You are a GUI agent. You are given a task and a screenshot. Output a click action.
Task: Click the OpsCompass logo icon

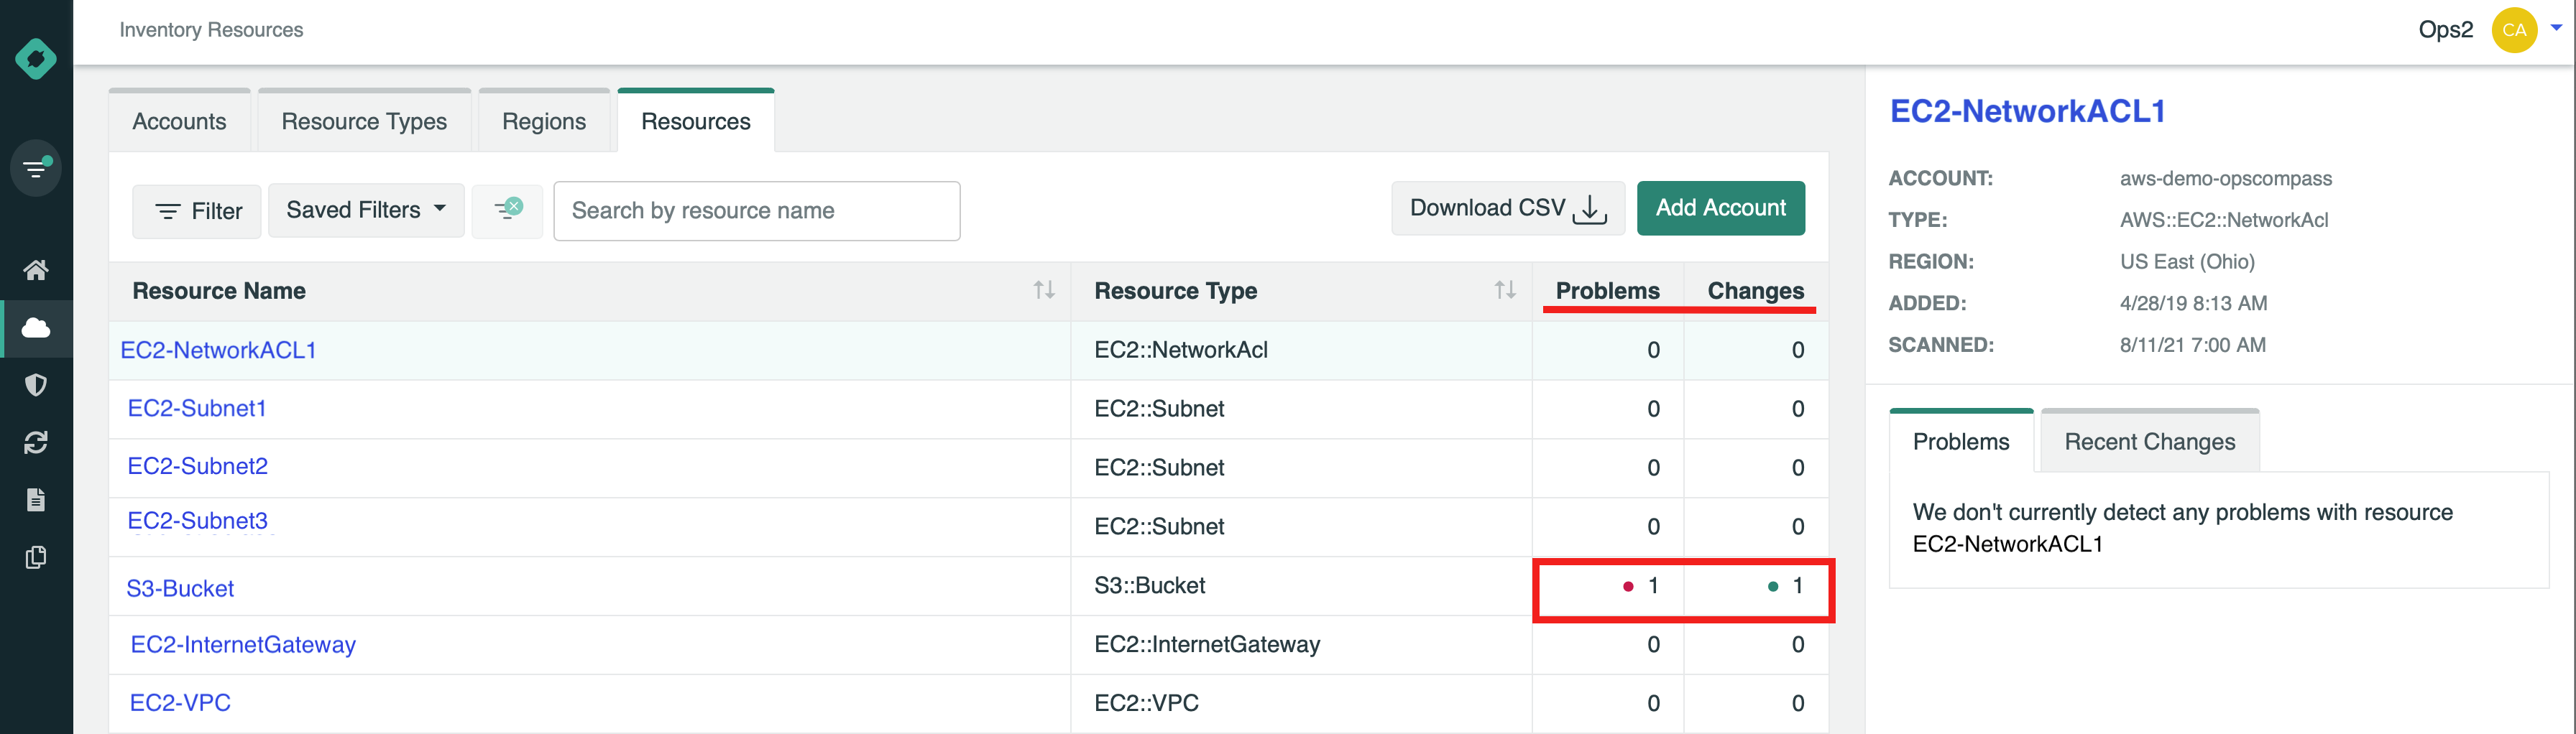(36, 59)
